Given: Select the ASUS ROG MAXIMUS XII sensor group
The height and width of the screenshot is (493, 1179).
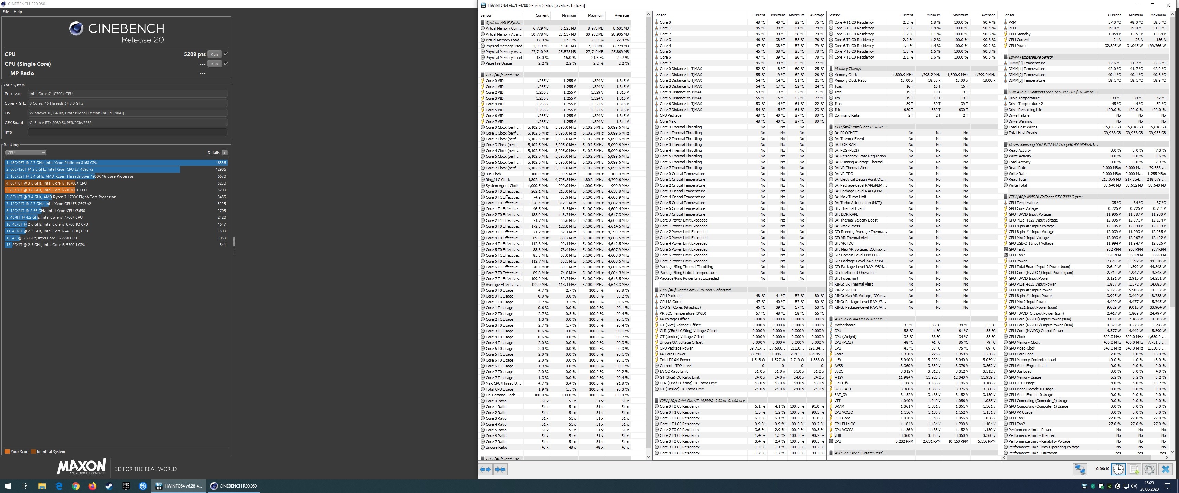Looking at the screenshot, I should [913, 319].
